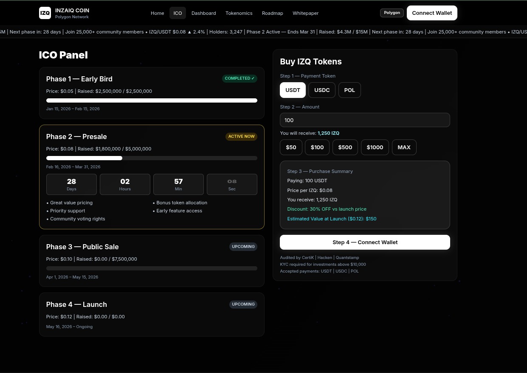Click the $500 purchase preset

pos(345,147)
